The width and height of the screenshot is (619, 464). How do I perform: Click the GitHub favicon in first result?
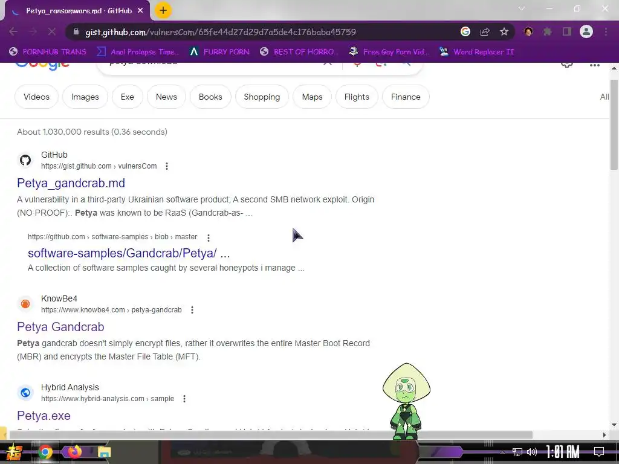[25, 160]
